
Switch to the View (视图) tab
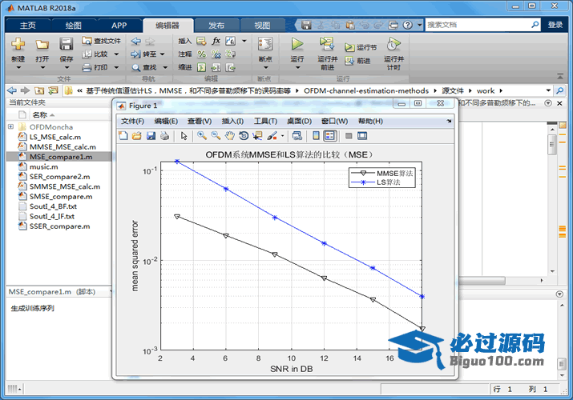262,25
